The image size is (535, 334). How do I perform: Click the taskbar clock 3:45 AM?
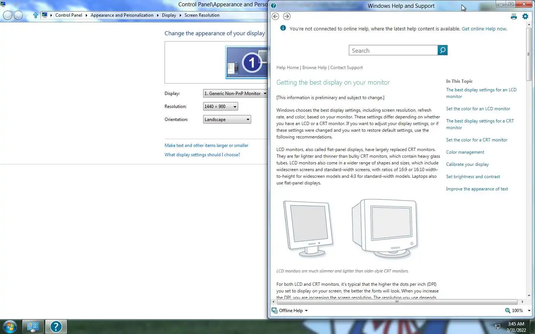tap(516, 324)
